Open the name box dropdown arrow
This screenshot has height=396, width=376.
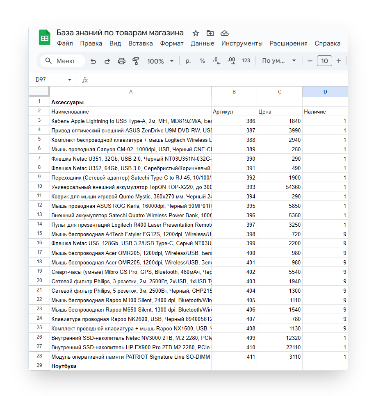70,80
